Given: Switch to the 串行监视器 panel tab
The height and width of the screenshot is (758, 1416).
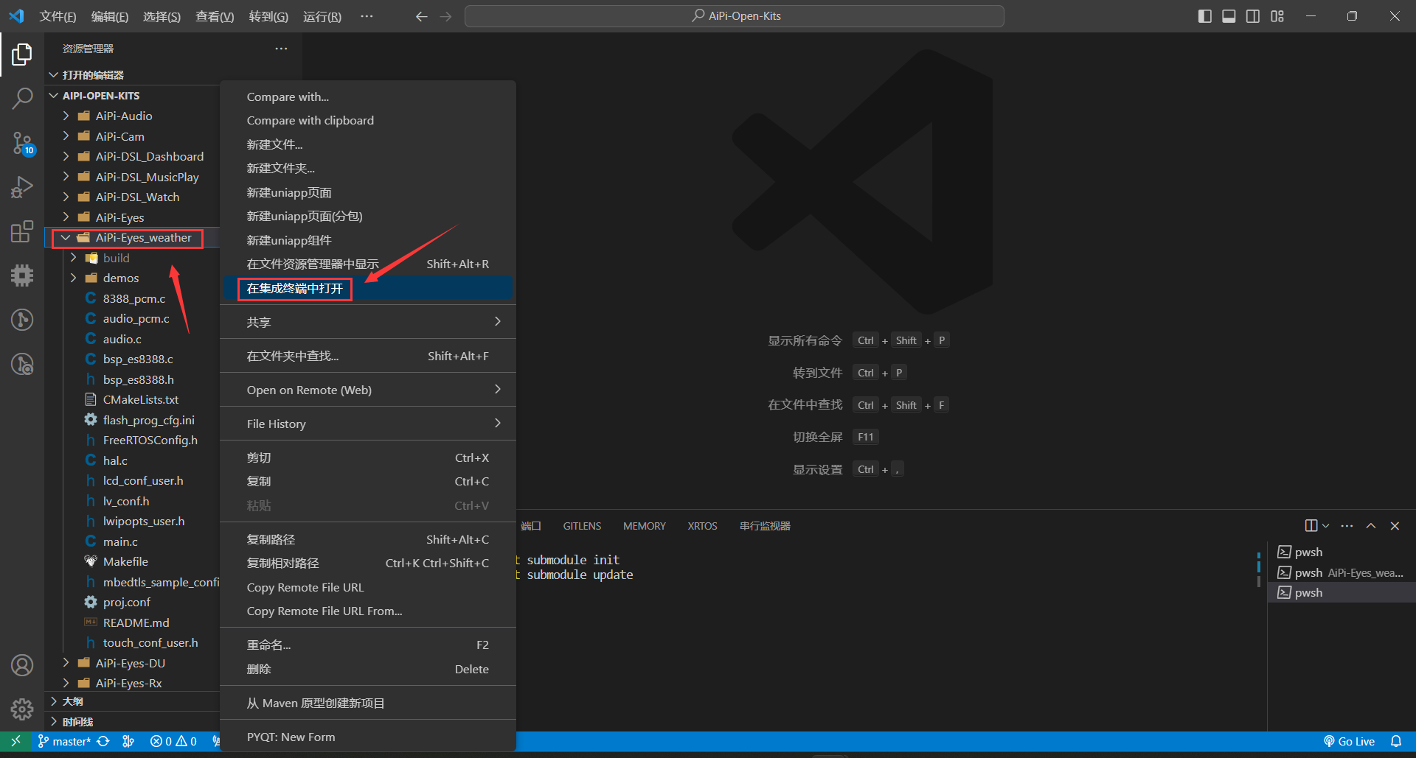Looking at the screenshot, I should pyautogui.click(x=765, y=526).
